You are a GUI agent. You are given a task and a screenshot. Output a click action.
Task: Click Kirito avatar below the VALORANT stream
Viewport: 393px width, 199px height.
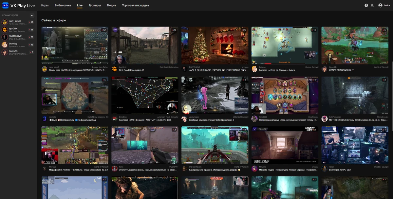[115, 169]
